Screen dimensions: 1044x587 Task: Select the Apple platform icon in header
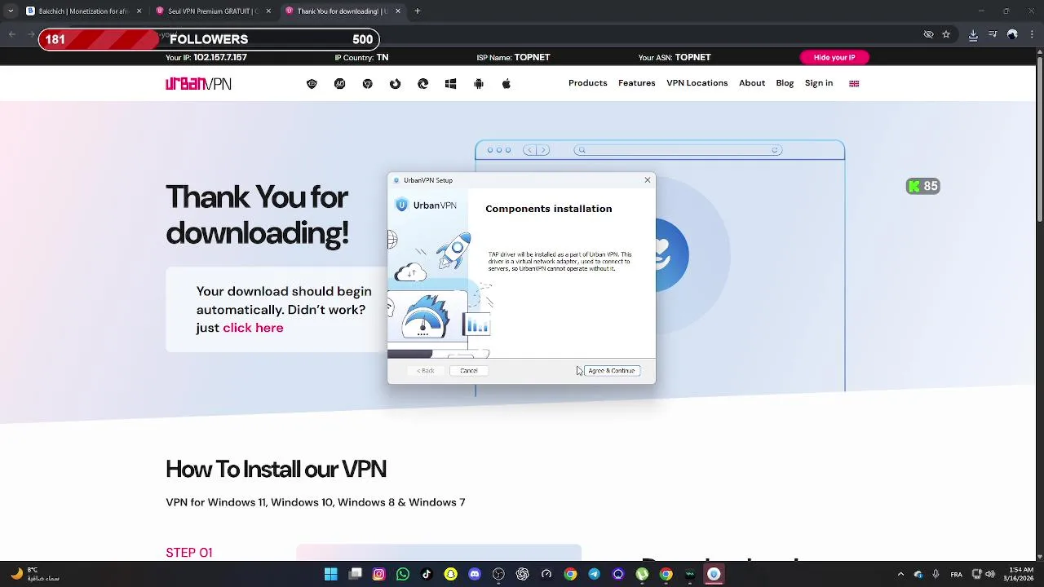click(x=507, y=84)
